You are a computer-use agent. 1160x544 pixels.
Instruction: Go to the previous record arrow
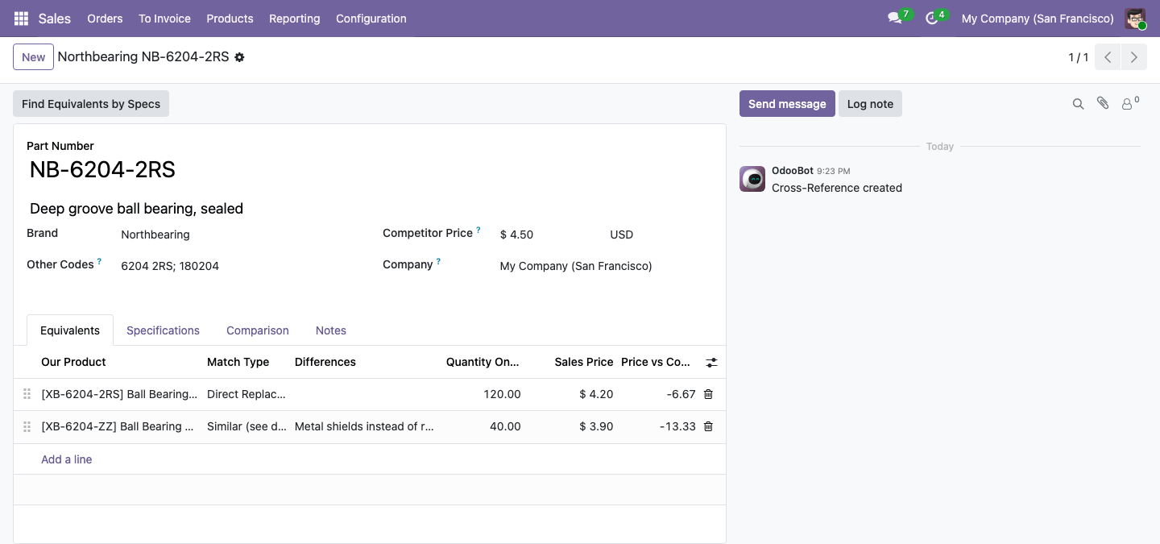[1108, 57]
